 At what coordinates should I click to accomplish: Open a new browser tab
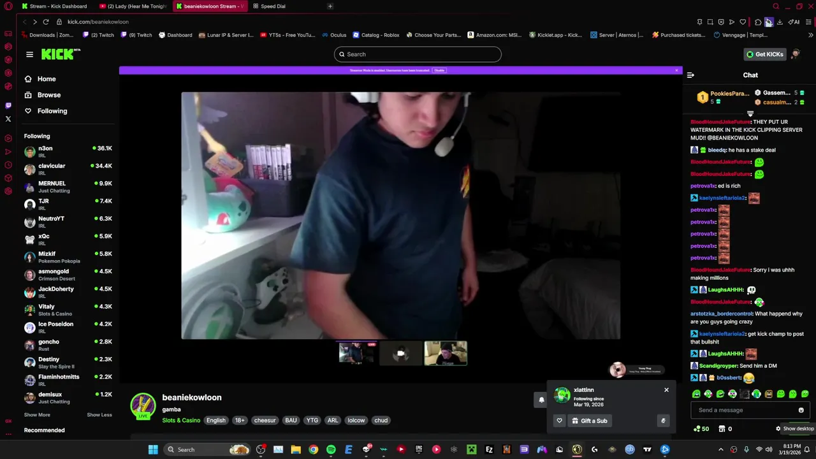point(330,6)
